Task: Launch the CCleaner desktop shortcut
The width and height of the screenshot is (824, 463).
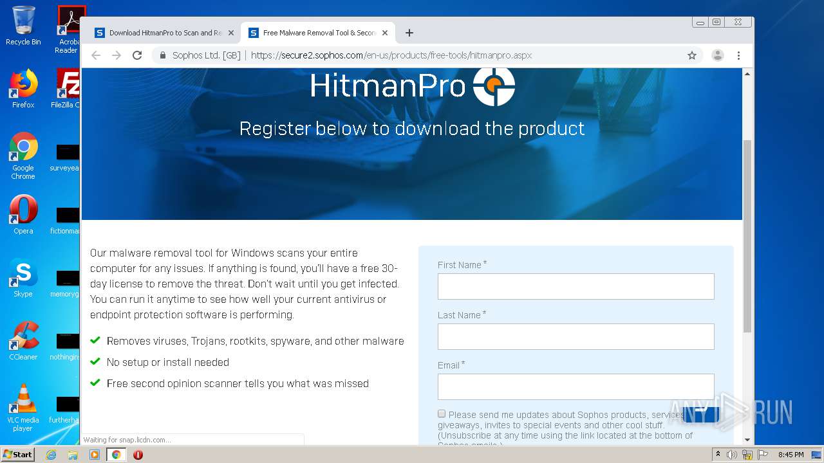Action: pyautogui.click(x=23, y=341)
